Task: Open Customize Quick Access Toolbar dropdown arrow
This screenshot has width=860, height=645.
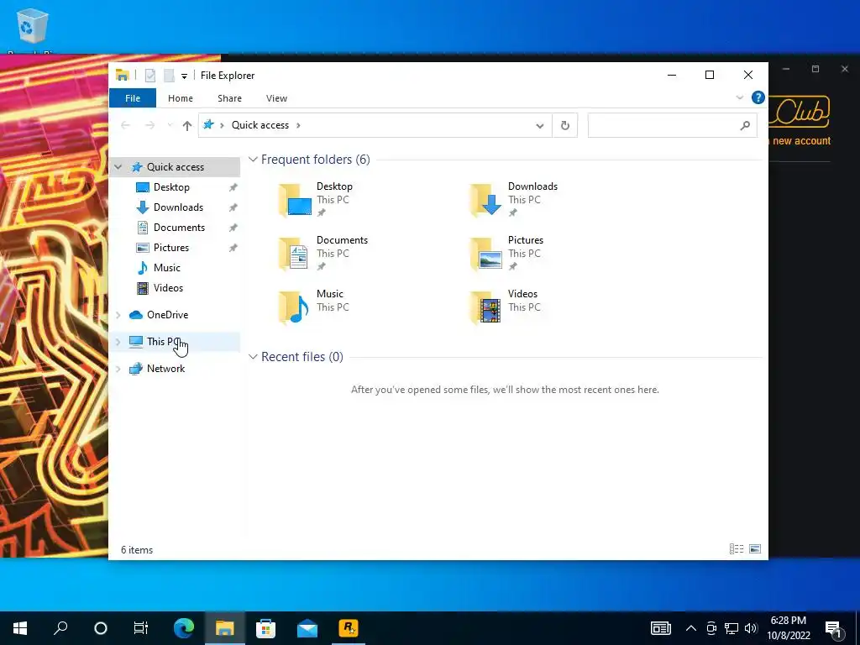Action: pyautogui.click(x=184, y=76)
